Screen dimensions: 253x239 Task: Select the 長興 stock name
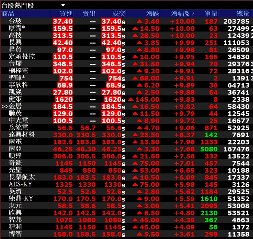[x=15, y=42]
